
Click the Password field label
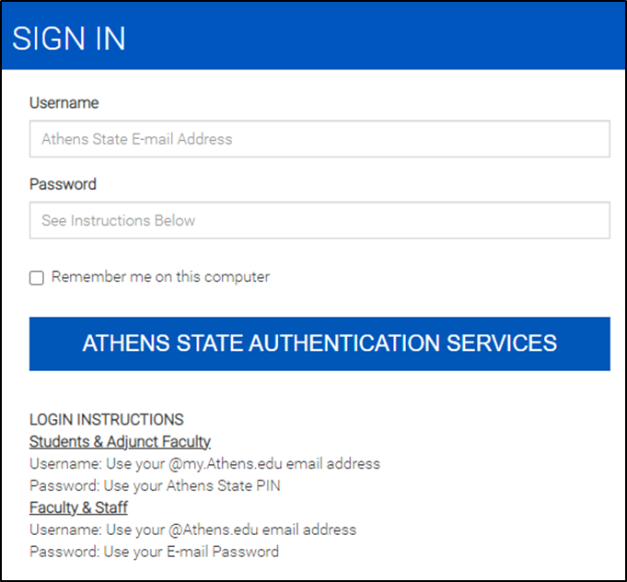click(63, 184)
